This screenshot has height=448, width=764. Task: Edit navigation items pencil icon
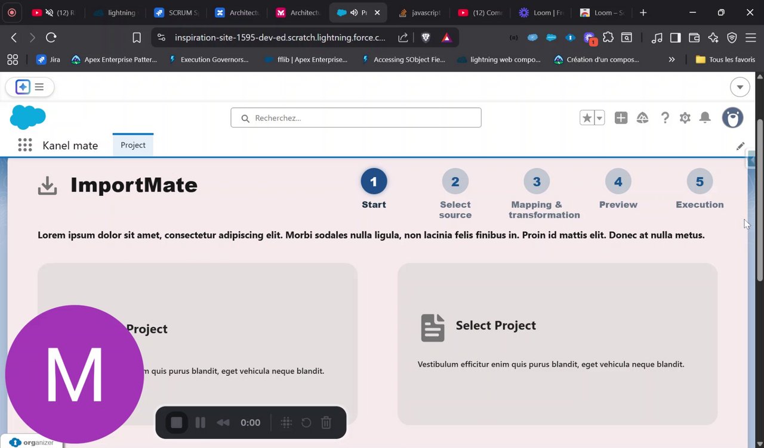coord(740,146)
